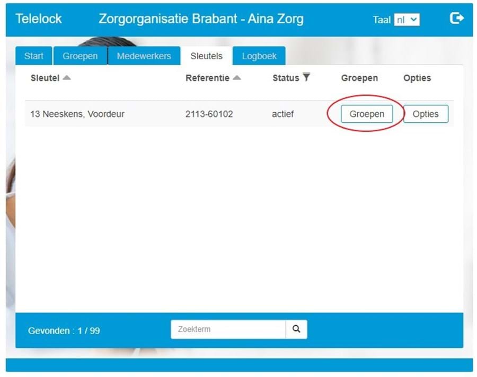Select the key row 13 Neeskens, Voordeur
Image resolution: width=477 pixels, height=377 pixels.
[77, 114]
